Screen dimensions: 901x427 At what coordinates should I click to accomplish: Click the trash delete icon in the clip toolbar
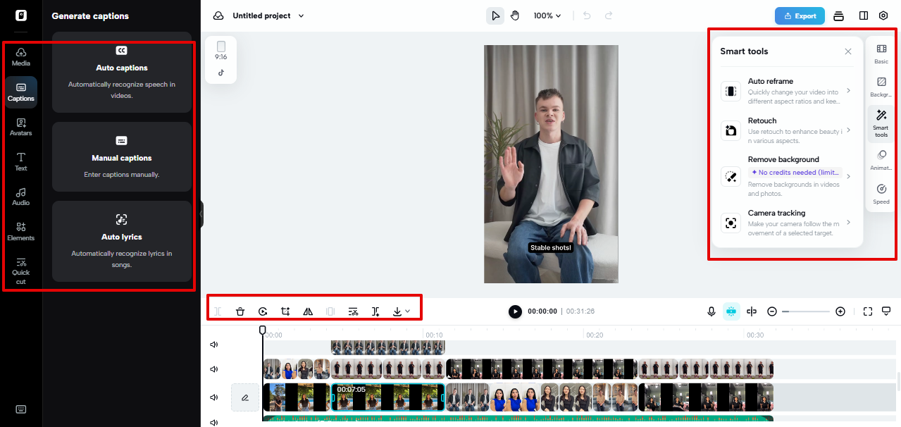point(240,311)
